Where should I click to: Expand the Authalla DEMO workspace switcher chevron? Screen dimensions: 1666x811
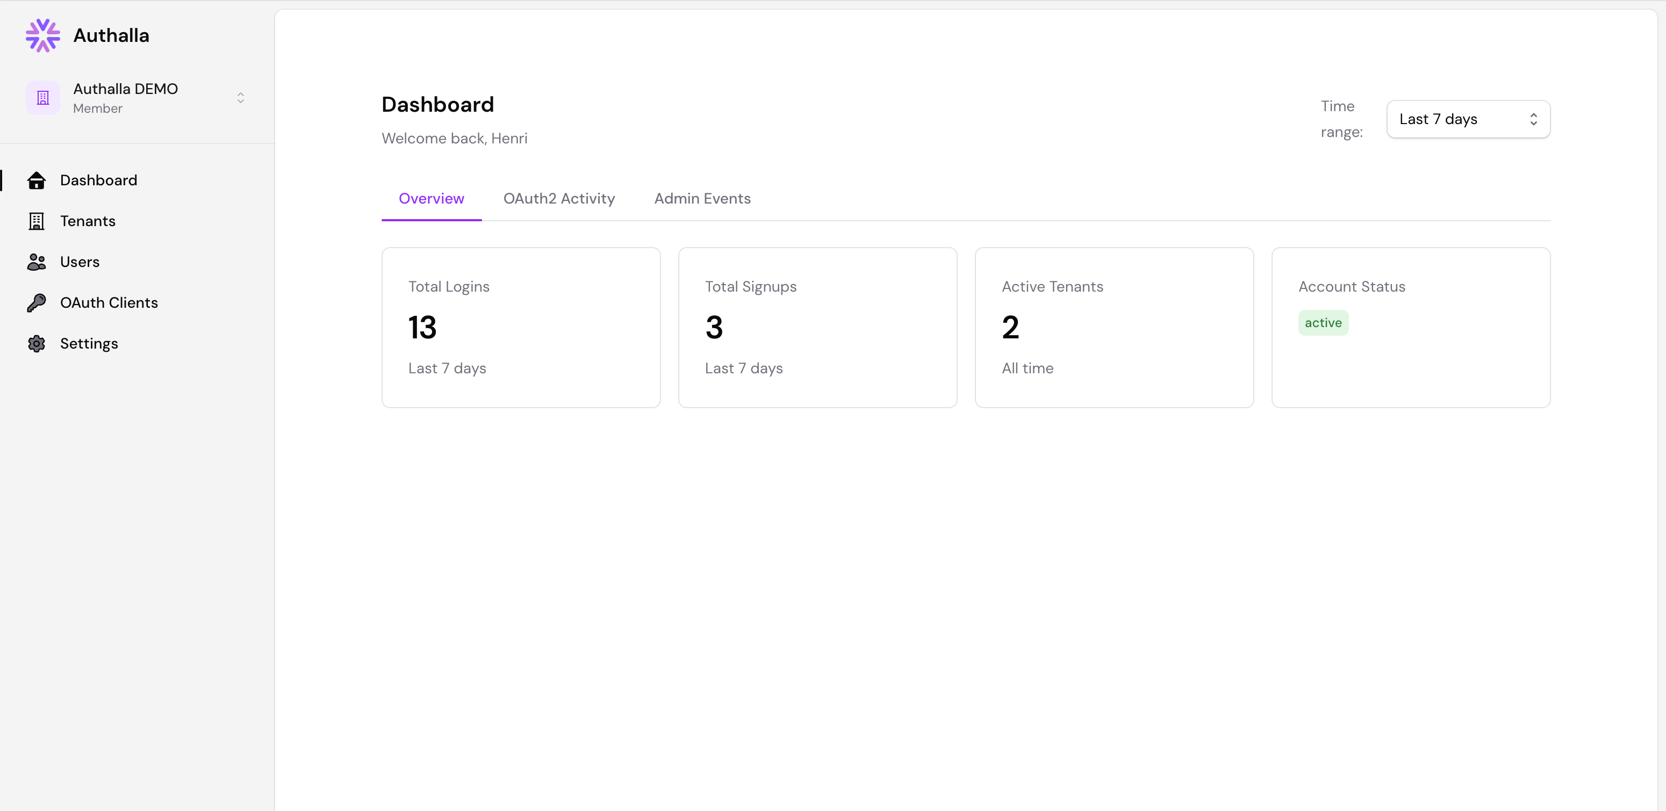click(240, 97)
